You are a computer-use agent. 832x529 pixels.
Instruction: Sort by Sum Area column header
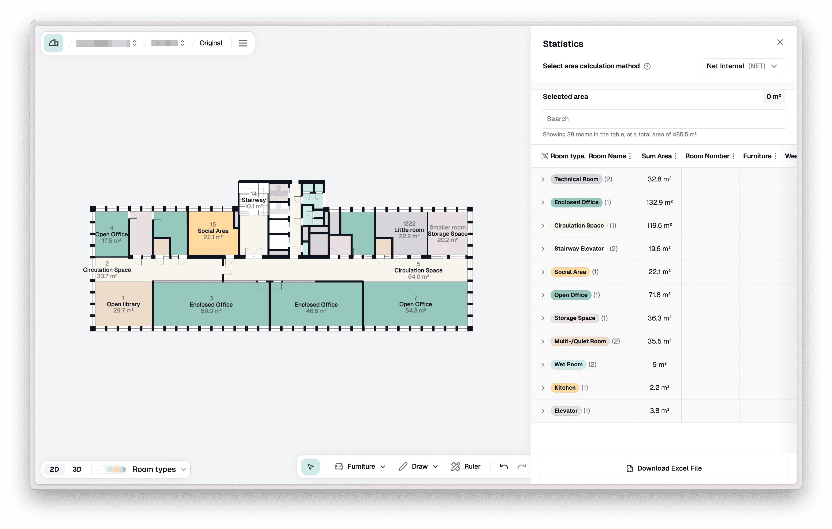(656, 156)
